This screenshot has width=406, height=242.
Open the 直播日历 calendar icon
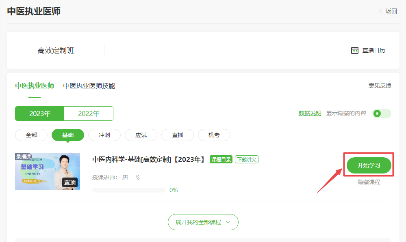pyautogui.click(x=355, y=50)
